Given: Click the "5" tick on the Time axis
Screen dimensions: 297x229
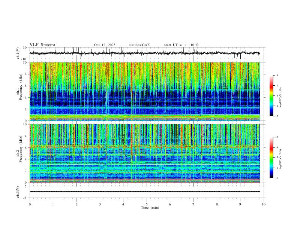Looking at the screenshot, I should coord(147,204).
